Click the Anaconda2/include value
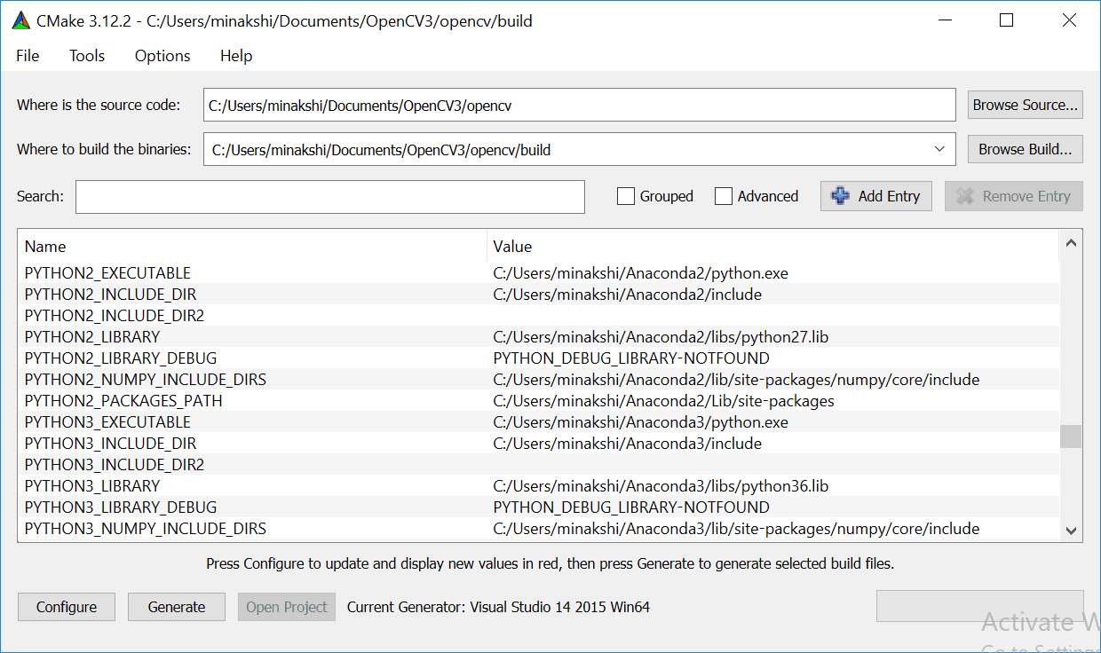Viewport: 1101px width, 653px height. coord(628,294)
